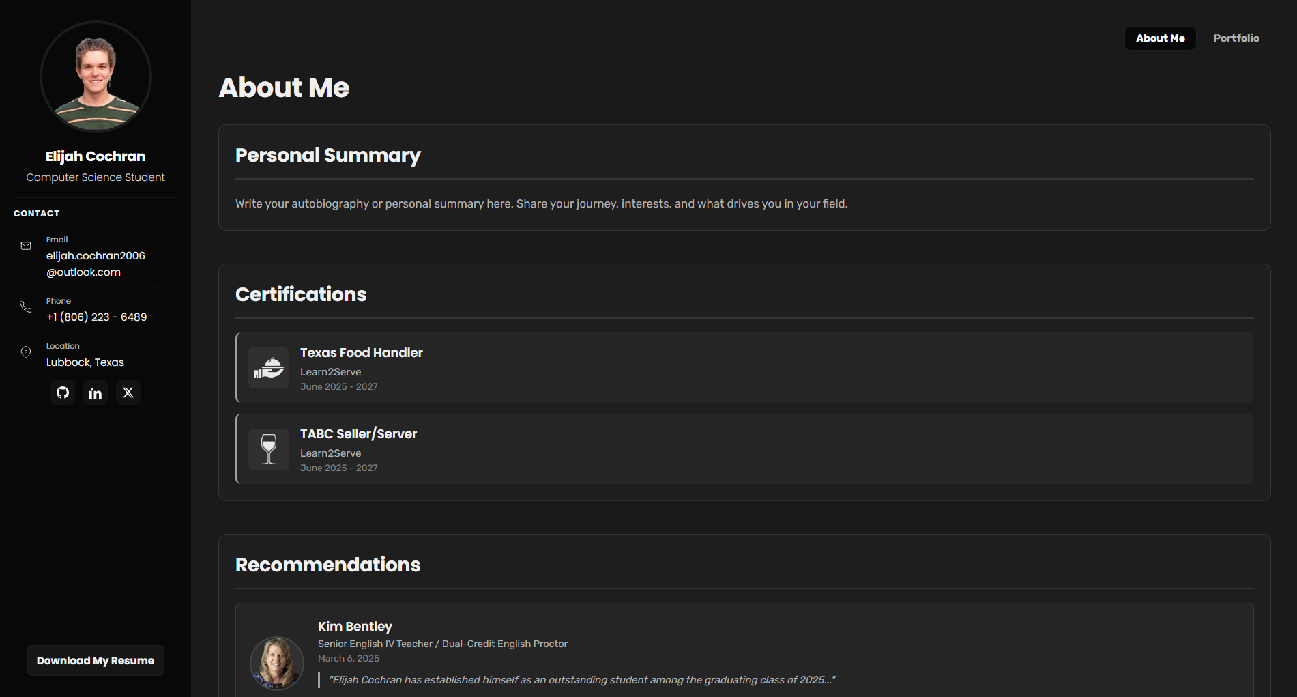The image size is (1297, 697).
Task: Click the Download My Resume button
Action: 95,660
